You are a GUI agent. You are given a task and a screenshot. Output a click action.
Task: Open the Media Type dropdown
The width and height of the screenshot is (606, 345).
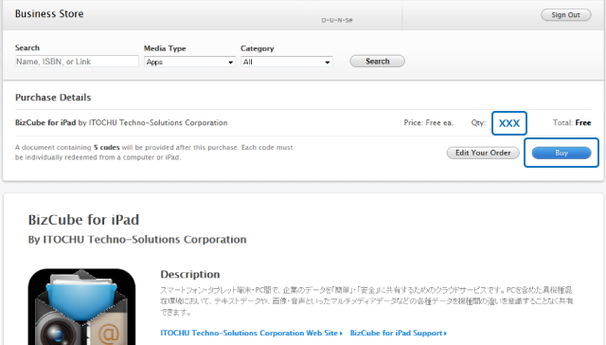coord(189,62)
